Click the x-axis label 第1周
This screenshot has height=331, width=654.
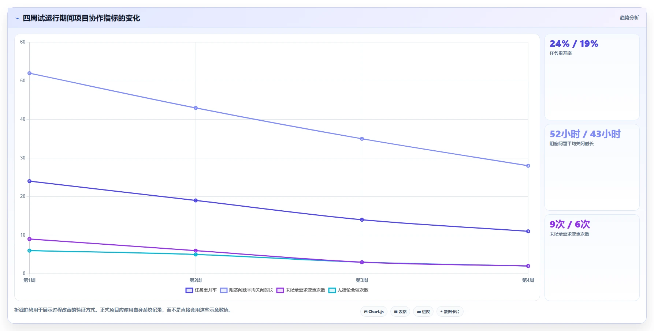coord(30,281)
